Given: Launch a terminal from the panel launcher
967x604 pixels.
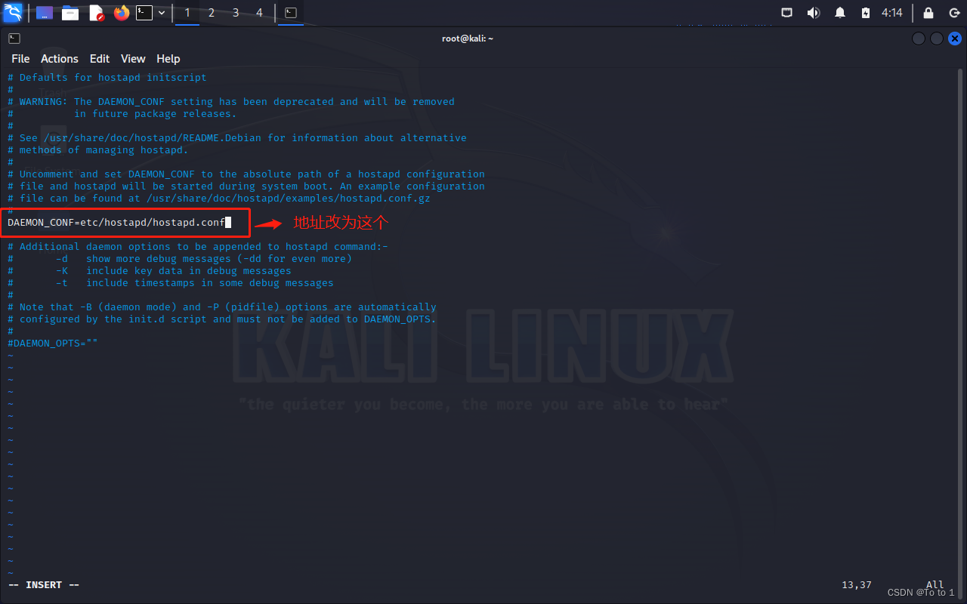Looking at the screenshot, I should coord(144,12).
